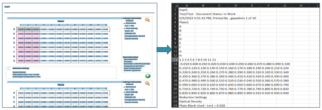322x110 pixels.
Task: Click the green read play button
Action: [x=148, y=76]
